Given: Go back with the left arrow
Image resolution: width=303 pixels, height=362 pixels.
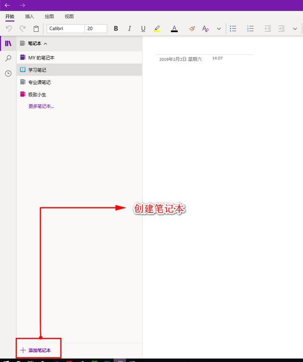Looking at the screenshot, I should pyautogui.click(x=8, y=5).
